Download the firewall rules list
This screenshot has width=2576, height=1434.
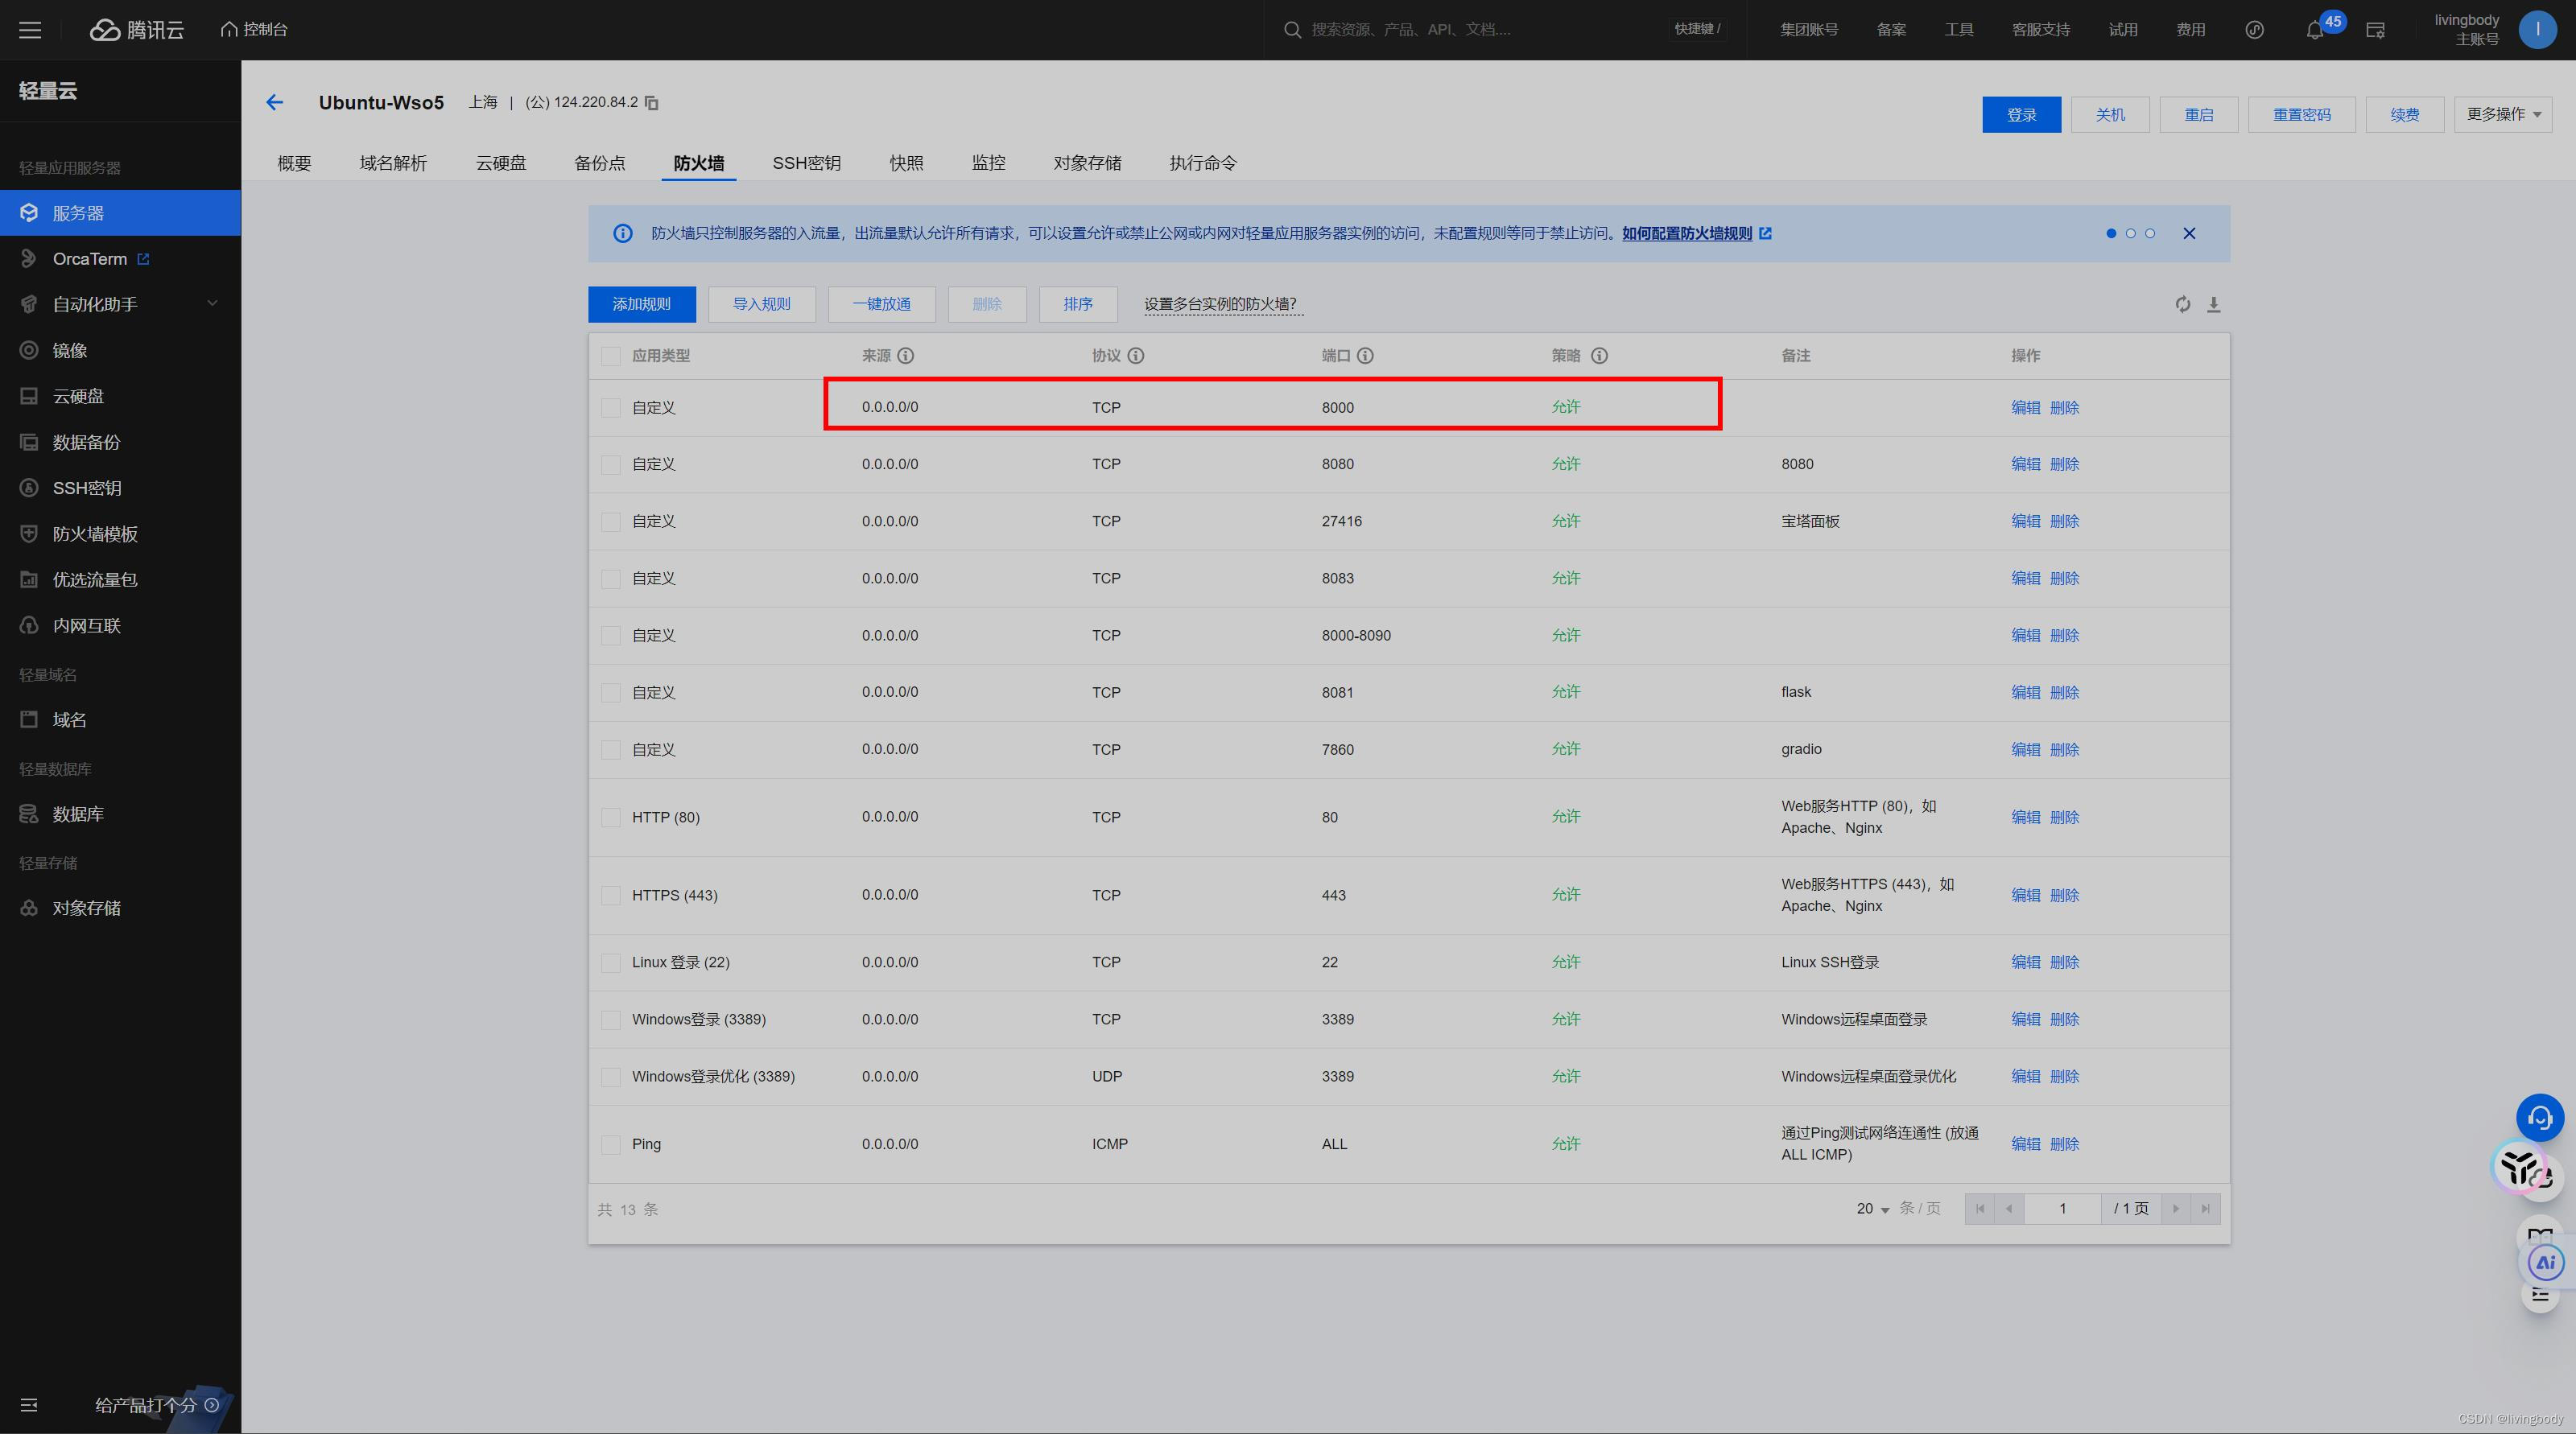click(x=2213, y=304)
